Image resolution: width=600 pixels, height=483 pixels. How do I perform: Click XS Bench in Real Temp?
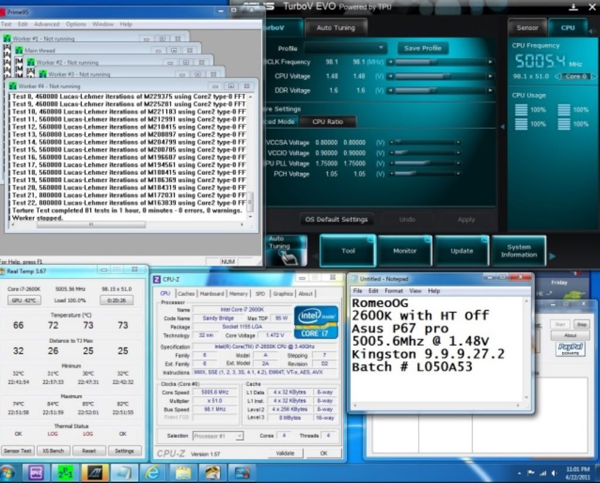[x=53, y=451]
